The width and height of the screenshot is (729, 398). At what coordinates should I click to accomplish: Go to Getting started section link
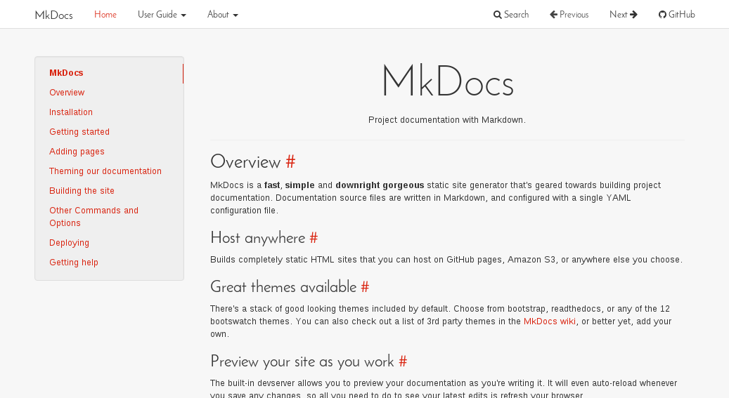point(79,132)
